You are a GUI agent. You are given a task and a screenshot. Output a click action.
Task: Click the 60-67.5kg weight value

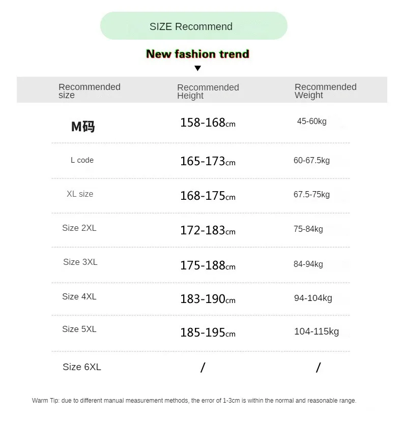coord(311,160)
